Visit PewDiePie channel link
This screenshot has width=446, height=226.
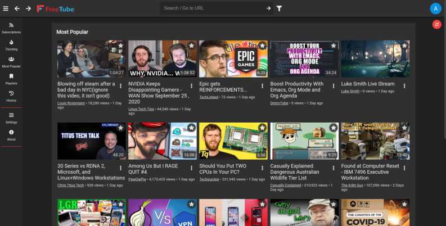tap(137, 179)
